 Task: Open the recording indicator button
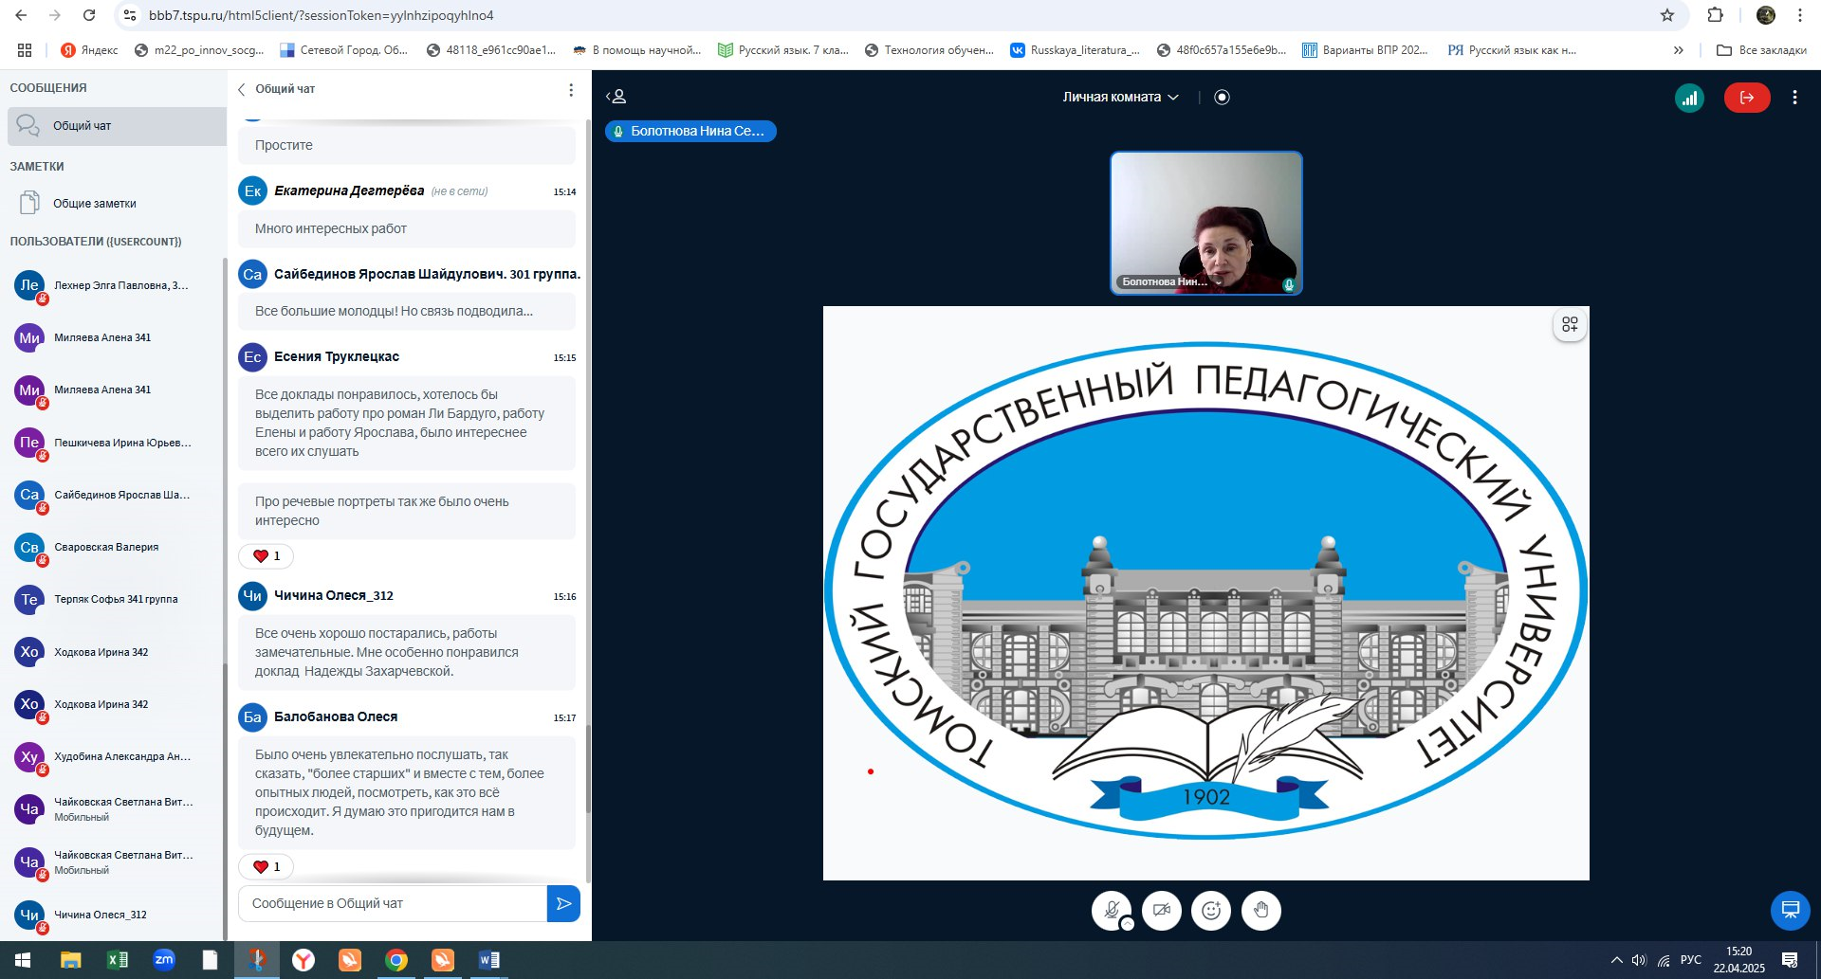pyautogui.click(x=1222, y=97)
